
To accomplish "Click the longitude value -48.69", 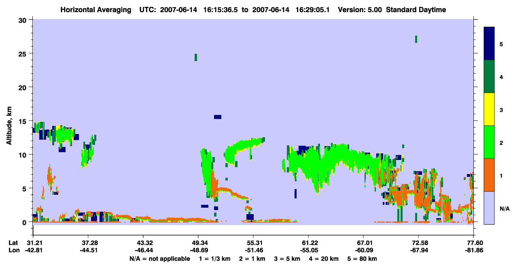I will [198, 250].
